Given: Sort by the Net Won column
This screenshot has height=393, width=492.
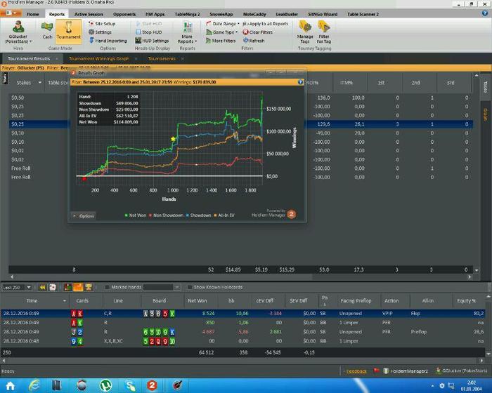Looking at the screenshot, I should click(x=198, y=300).
